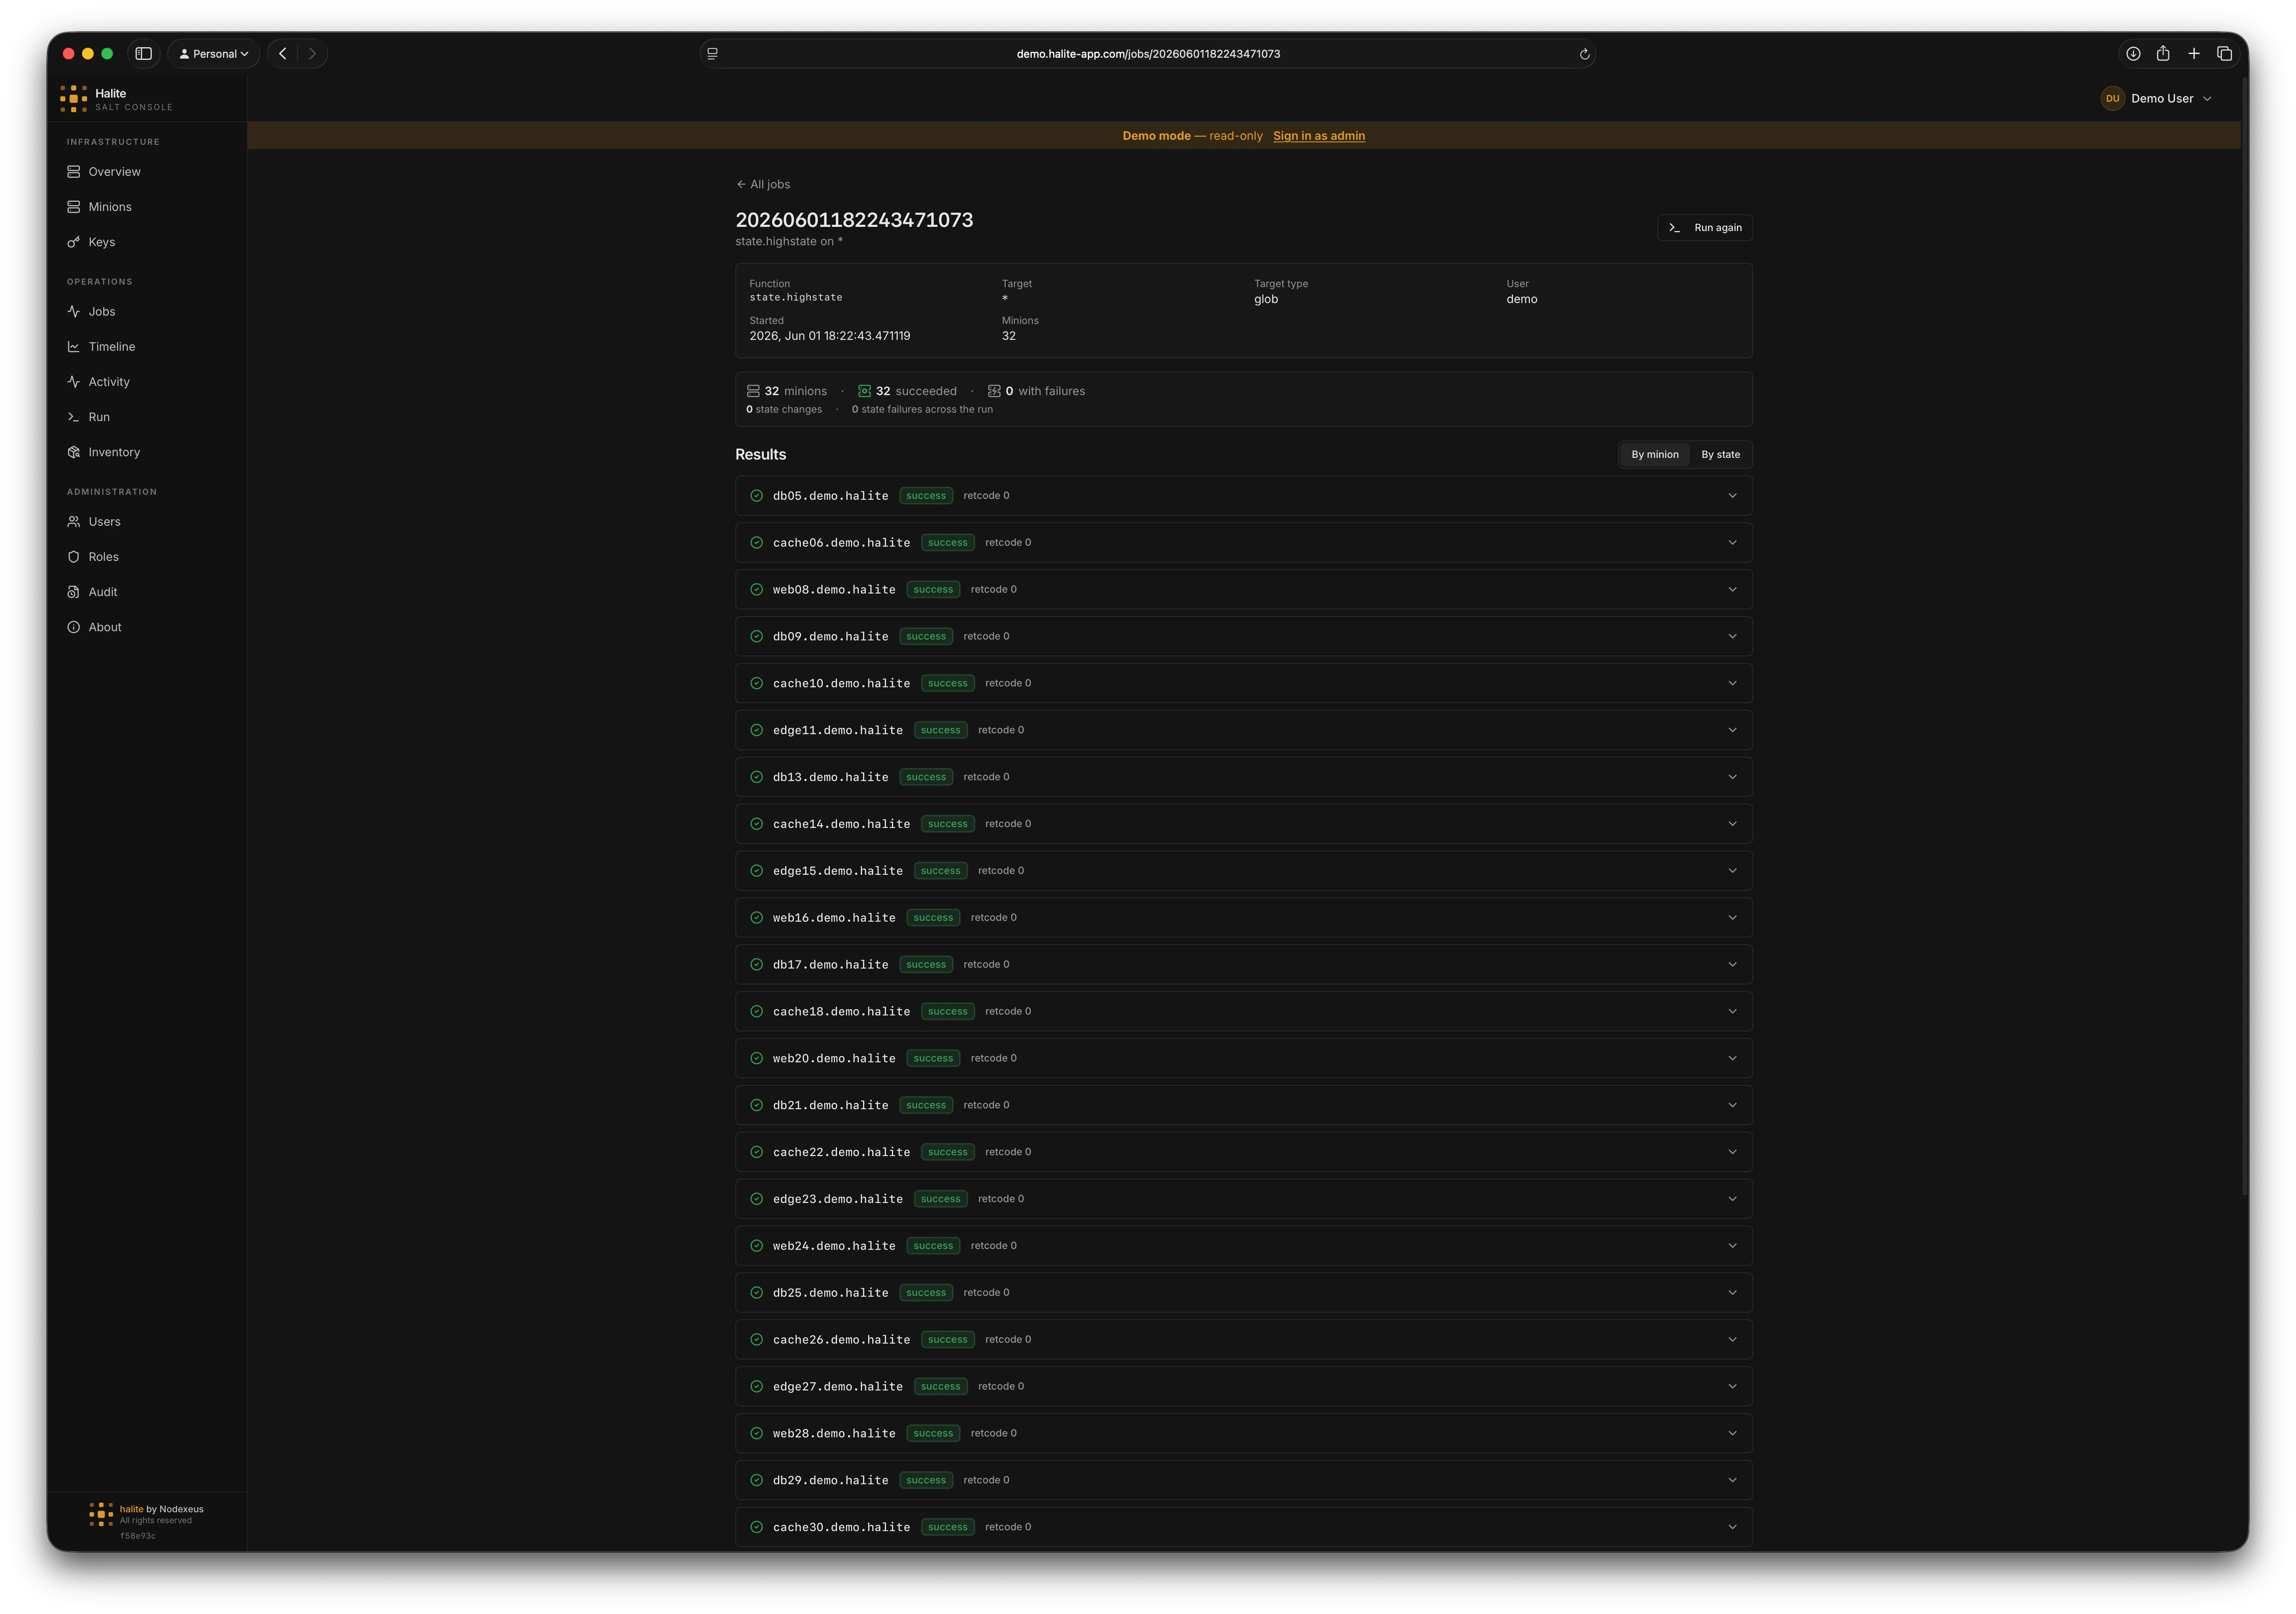Click the browser forward arrow

[x=312, y=54]
